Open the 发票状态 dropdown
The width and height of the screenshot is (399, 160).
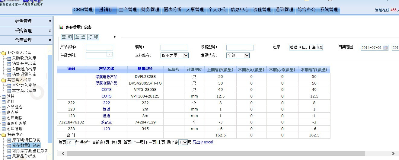pos(247,56)
